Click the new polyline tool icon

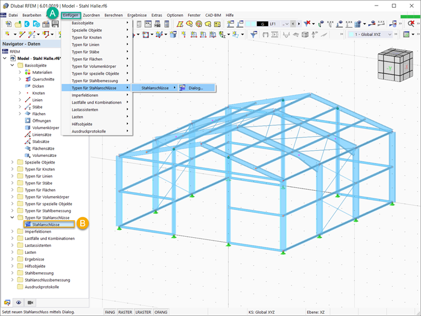pyautogui.click(x=46, y=34)
